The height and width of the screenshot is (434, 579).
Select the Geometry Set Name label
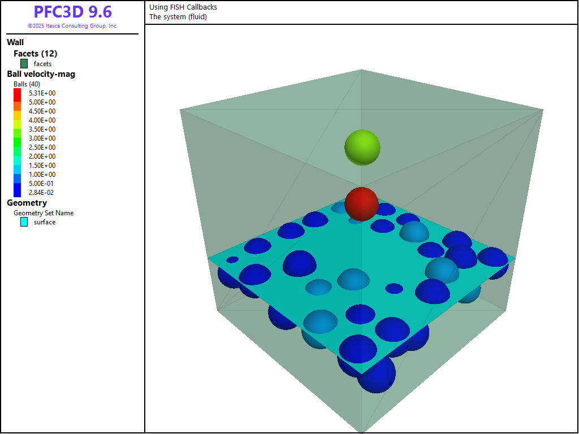click(44, 213)
